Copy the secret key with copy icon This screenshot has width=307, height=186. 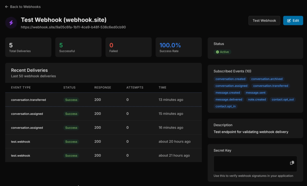[x=292, y=163]
